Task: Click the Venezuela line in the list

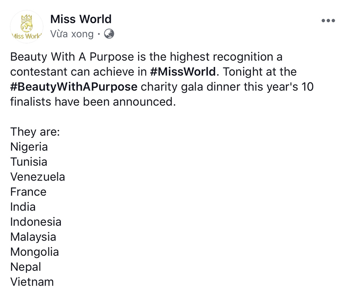Action: [x=38, y=177]
